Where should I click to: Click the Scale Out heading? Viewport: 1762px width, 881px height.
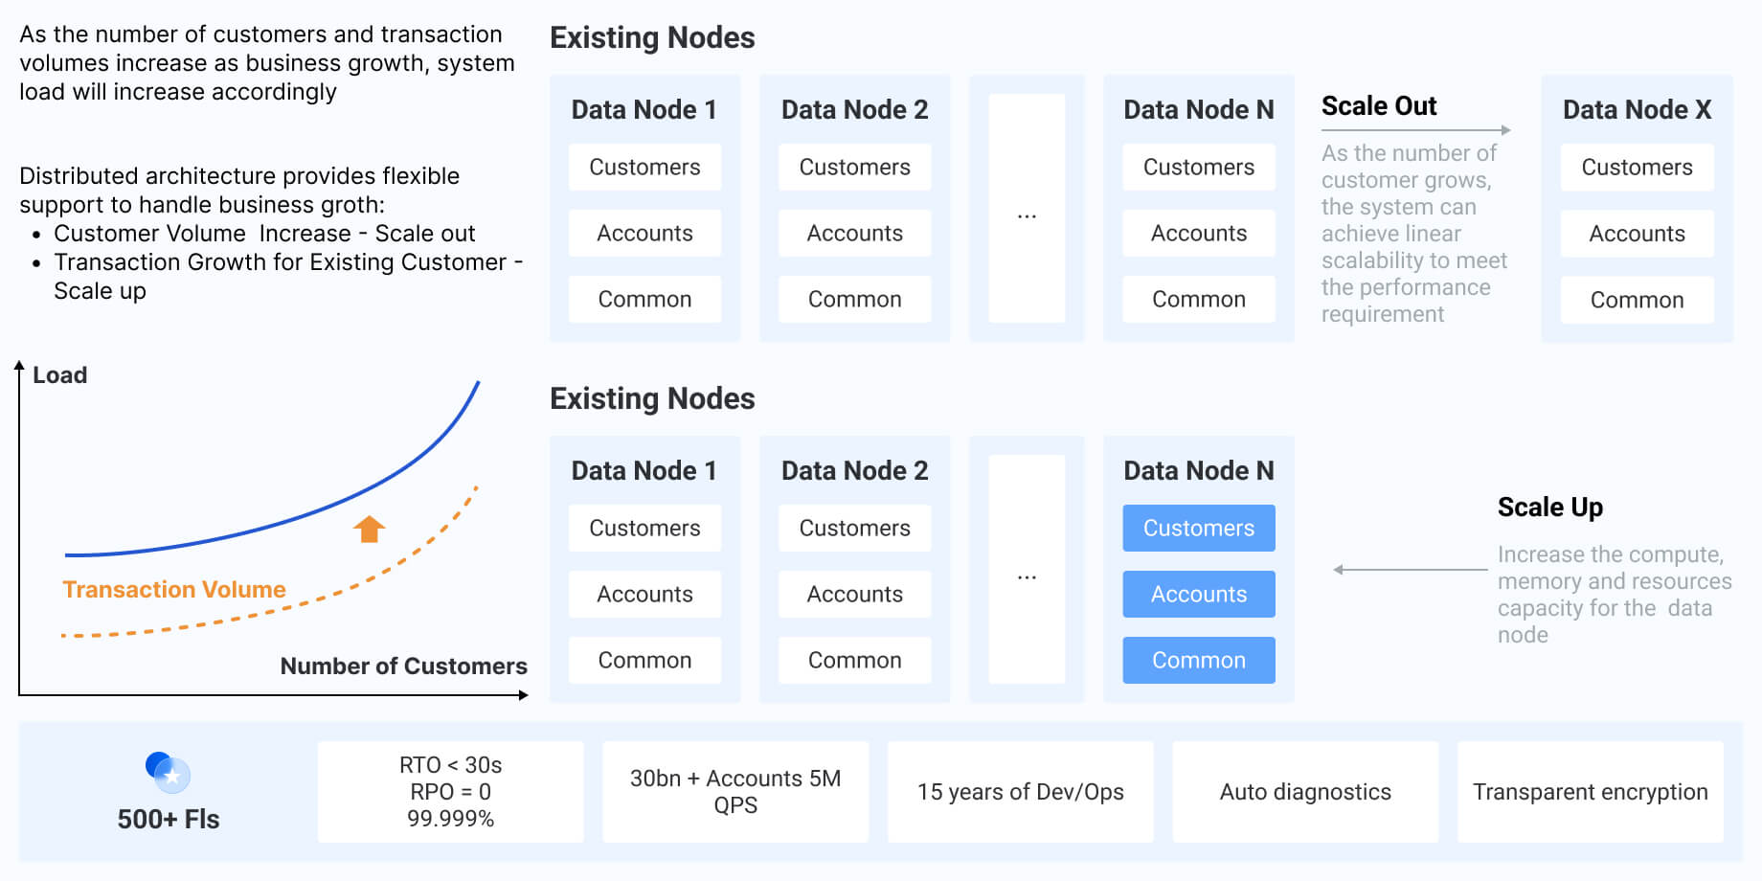[1379, 105]
